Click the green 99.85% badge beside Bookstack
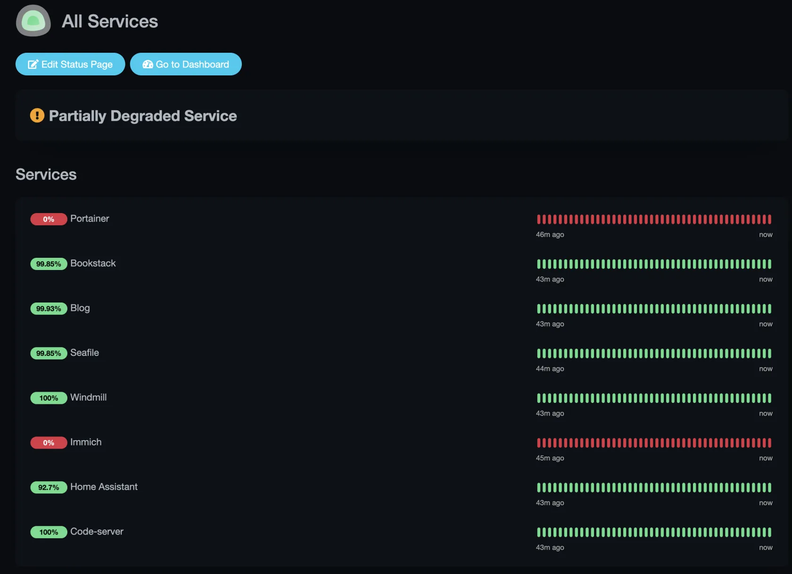The height and width of the screenshot is (574, 792). pos(48,264)
